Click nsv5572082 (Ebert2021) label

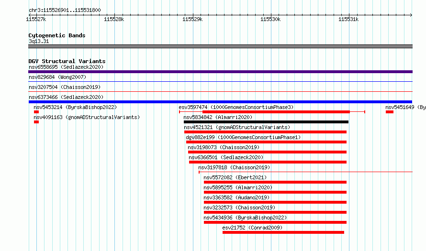tap(235, 177)
